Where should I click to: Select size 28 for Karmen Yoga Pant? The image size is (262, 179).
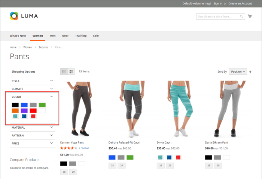[64, 172]
